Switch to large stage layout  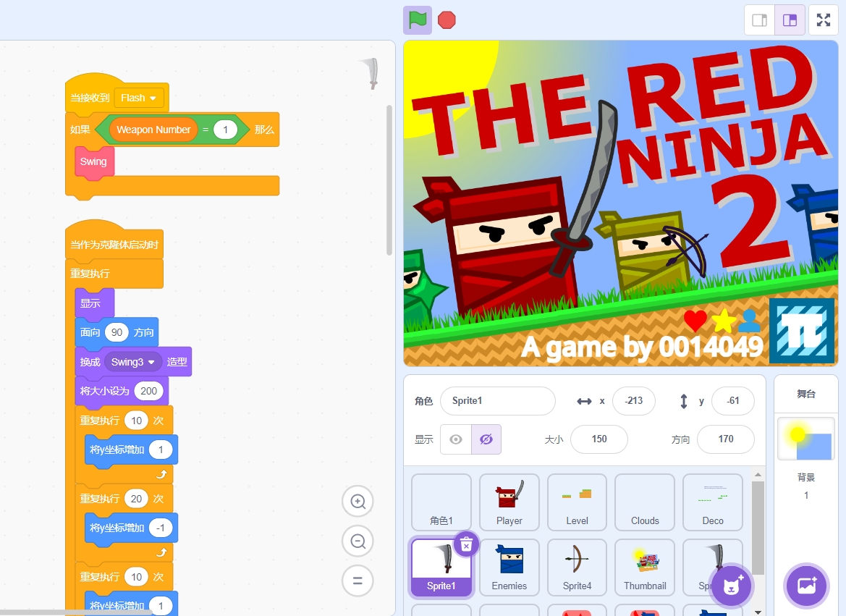point(790,20)
